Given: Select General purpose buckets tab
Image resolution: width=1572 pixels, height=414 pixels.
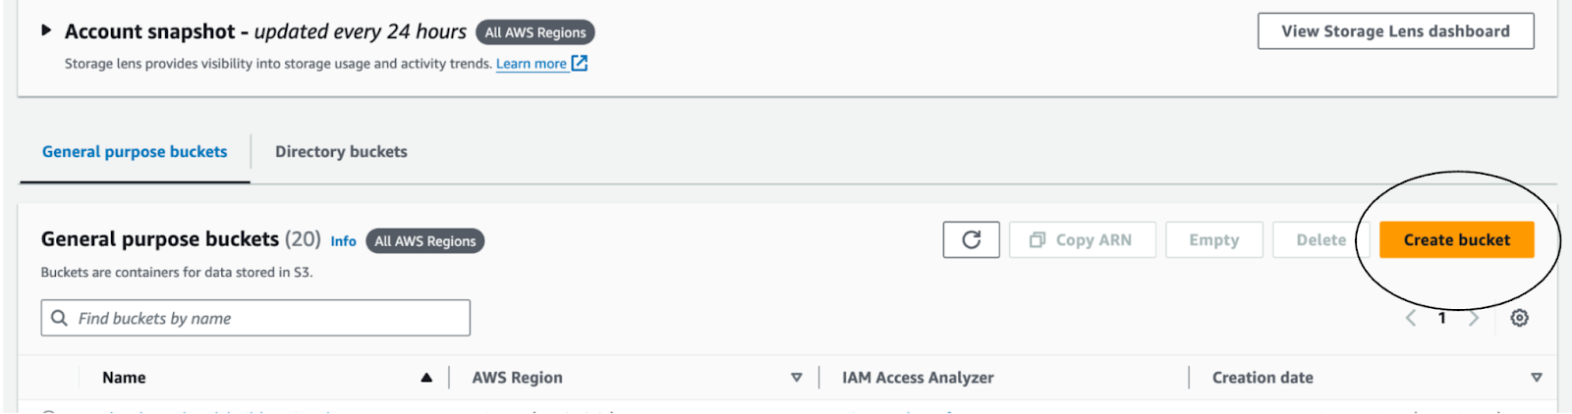Looking at the screenshot, I should 135,152.
